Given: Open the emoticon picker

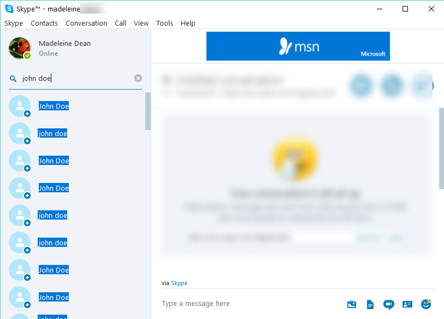Looking at the screenshot, I should 425,304.
